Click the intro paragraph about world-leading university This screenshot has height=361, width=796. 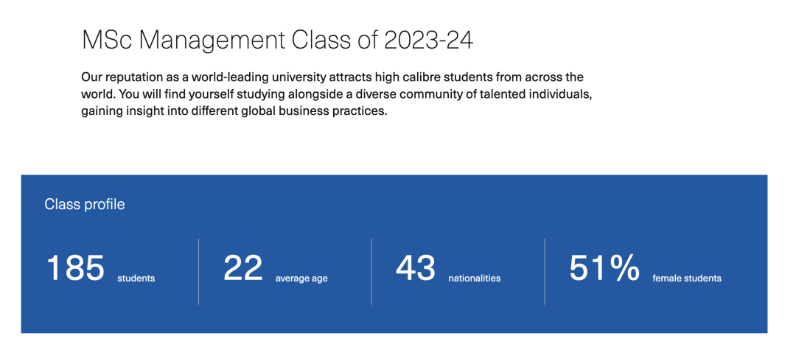(x=337, y=94)
